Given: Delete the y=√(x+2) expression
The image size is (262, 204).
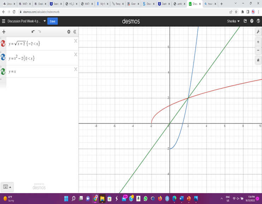Looking at the screenshot, I should (x=76, y=41).
